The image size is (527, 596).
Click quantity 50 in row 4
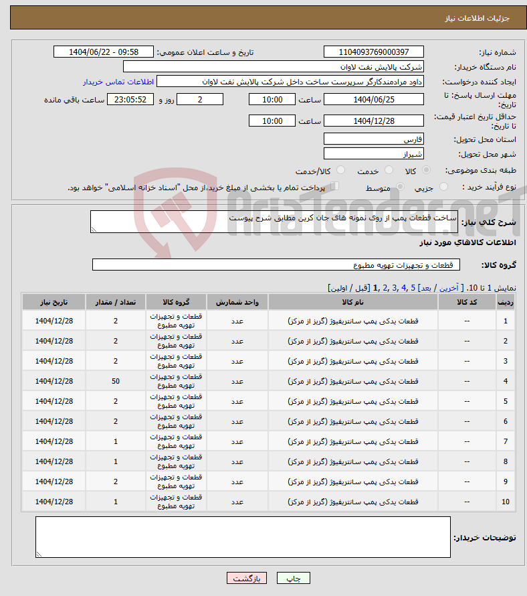[x=116, y=381]
